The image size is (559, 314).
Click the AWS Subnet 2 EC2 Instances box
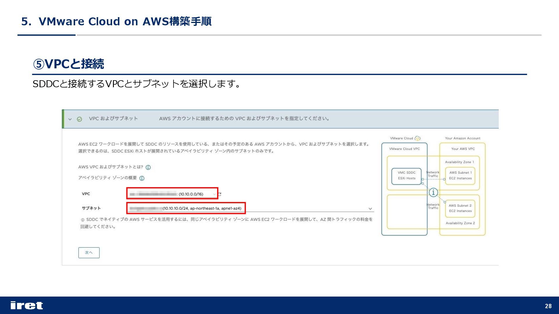[x=460, y=208]
